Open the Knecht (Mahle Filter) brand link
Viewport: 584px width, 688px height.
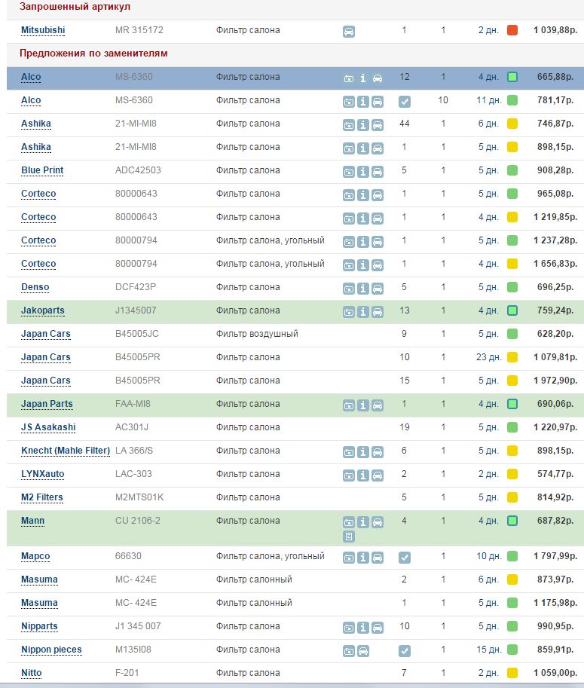pyautogui.click(x=66, y=451)
